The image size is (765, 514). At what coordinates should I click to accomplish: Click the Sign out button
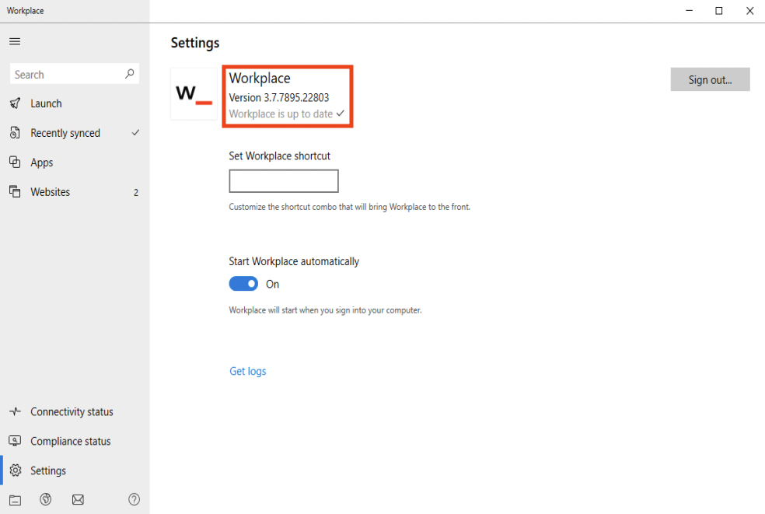(709, 79)
